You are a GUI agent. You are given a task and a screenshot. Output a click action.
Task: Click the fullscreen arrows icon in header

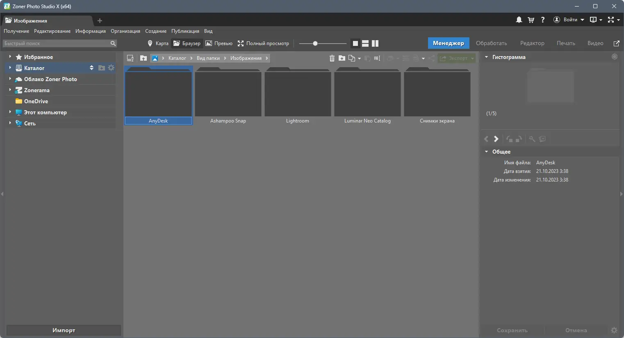pyautogui.click(x=611, y=20)
